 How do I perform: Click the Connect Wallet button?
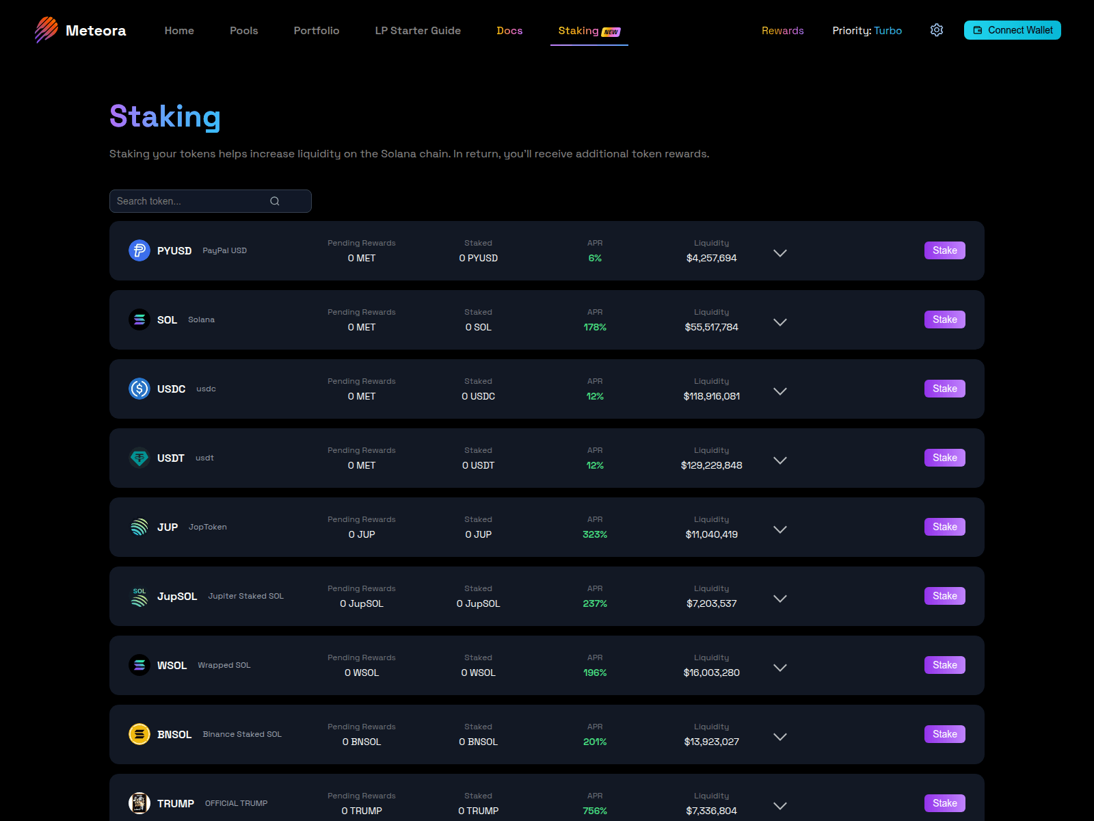(1012, 29)
